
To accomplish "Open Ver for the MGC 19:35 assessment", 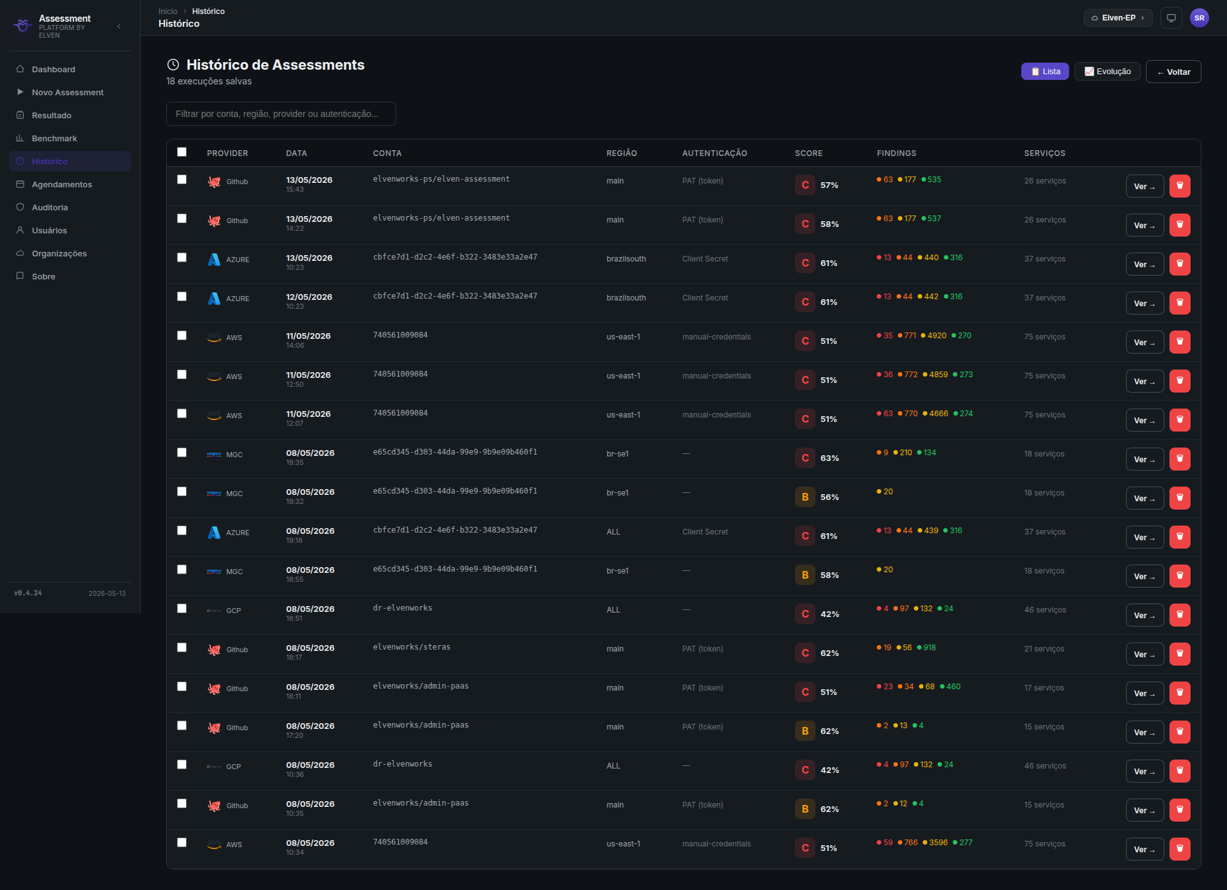I will tap(1144, 459).
